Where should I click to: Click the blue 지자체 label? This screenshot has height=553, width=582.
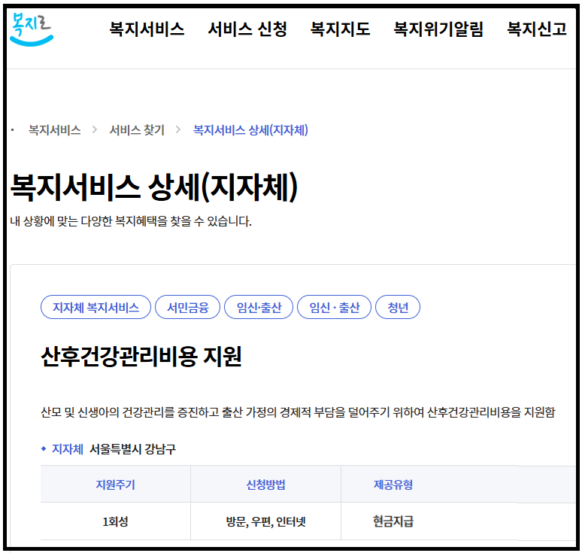tap(68, 449)
